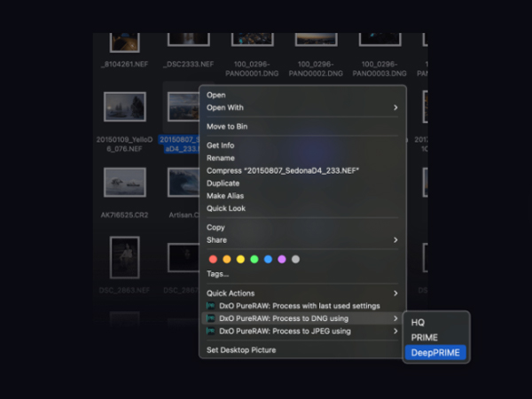Viewport: 532px width, 399px height.
Task: Apply the purple color tag
Action: pyautogui.click(x=282, y=259)
